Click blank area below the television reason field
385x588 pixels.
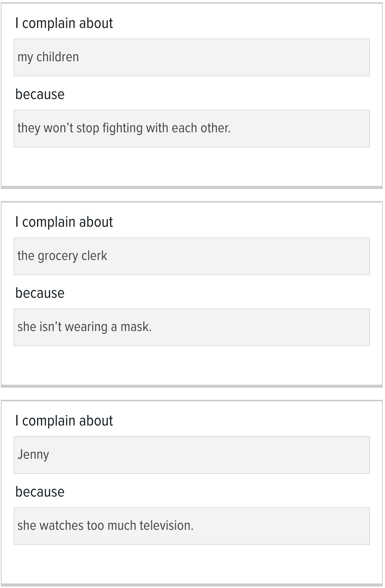tap(191, 564)
